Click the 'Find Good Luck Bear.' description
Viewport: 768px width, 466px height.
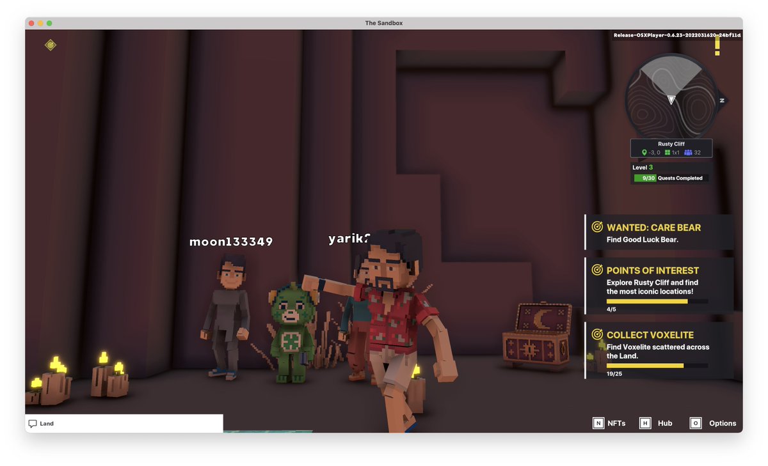tap(643, 240)
